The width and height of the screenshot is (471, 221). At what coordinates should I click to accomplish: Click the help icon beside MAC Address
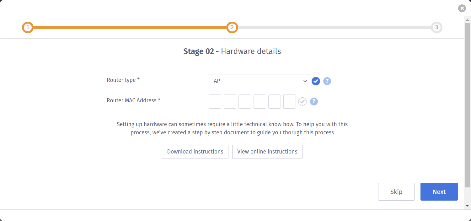pos(314,102)
